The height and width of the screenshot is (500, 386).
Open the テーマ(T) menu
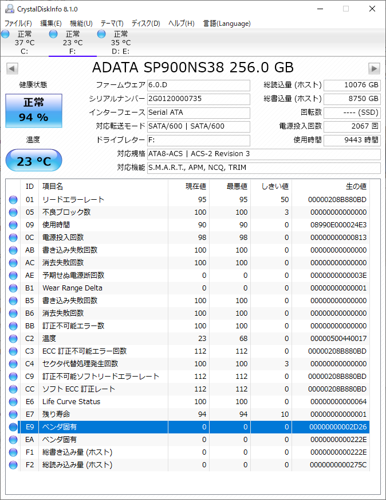coord(112,24)
